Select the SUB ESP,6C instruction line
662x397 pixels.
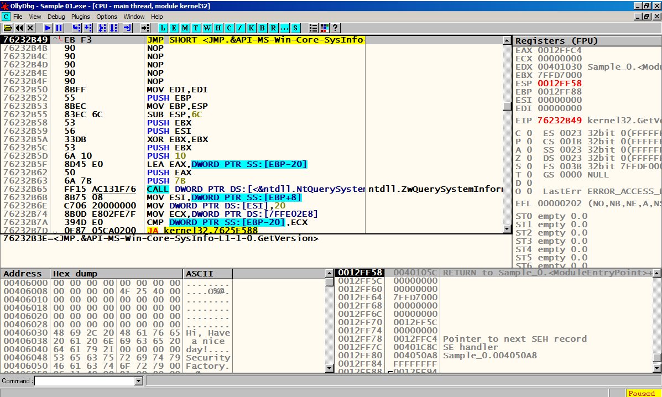coord(252,114)
